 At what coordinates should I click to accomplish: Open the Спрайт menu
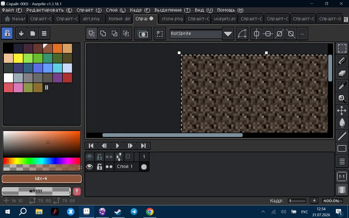[89, 10]
